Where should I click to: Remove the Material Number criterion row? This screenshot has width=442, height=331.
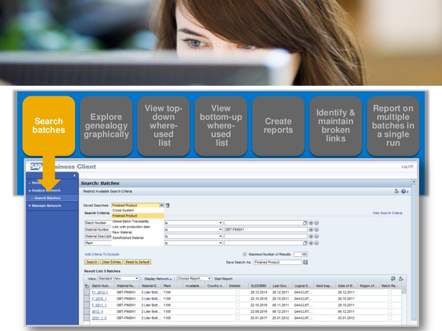point(316,229)
